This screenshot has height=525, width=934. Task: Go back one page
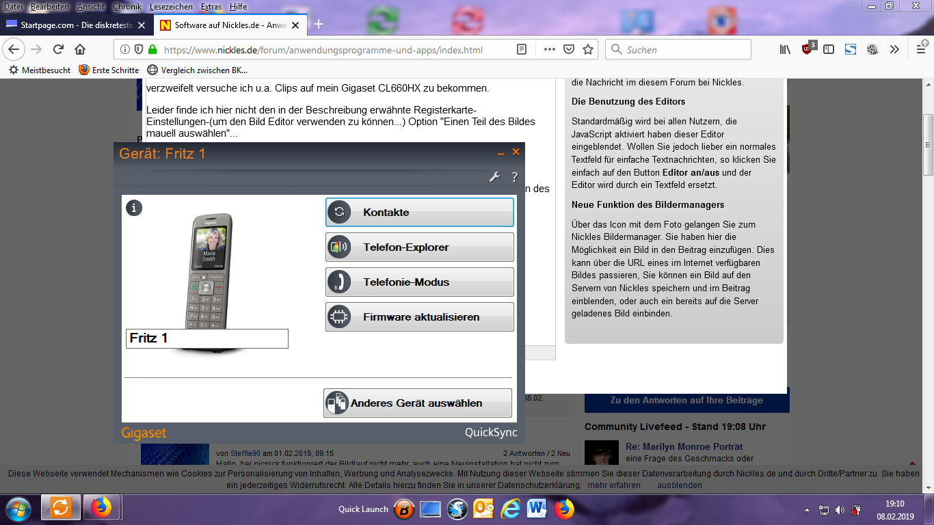pyautogui.click(x=14, y=49)
